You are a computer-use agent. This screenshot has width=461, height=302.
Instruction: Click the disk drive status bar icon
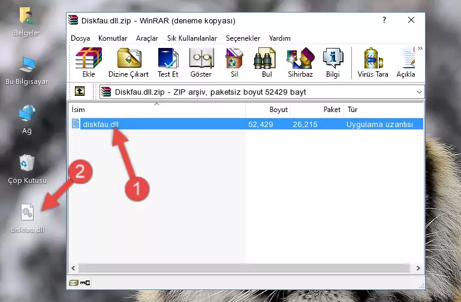tap(73, 283)
